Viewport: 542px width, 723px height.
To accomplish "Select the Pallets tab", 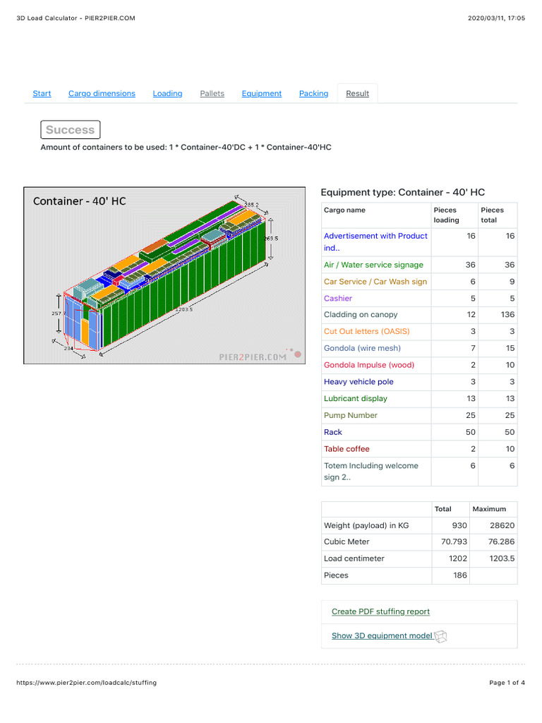I will [x=212, y=93].
